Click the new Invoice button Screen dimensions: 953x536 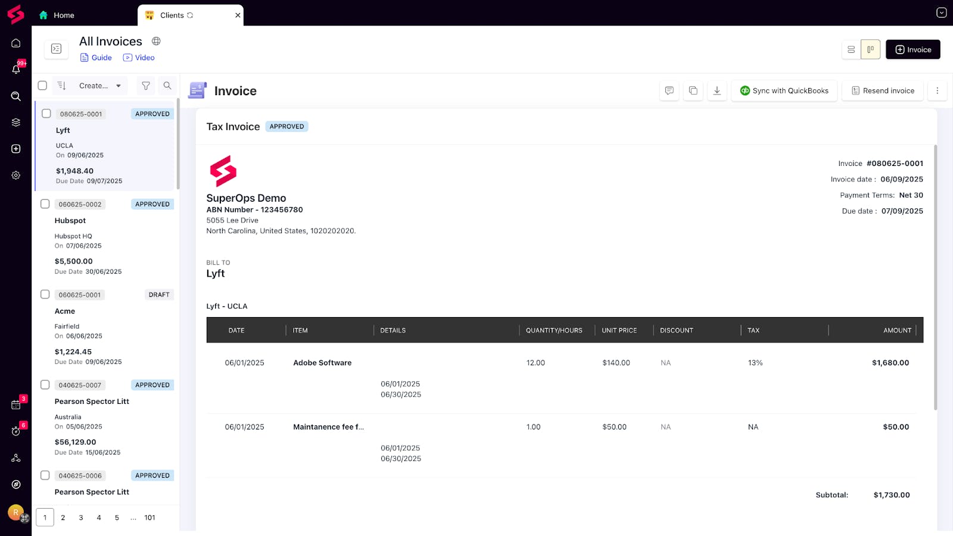point(912,49)
